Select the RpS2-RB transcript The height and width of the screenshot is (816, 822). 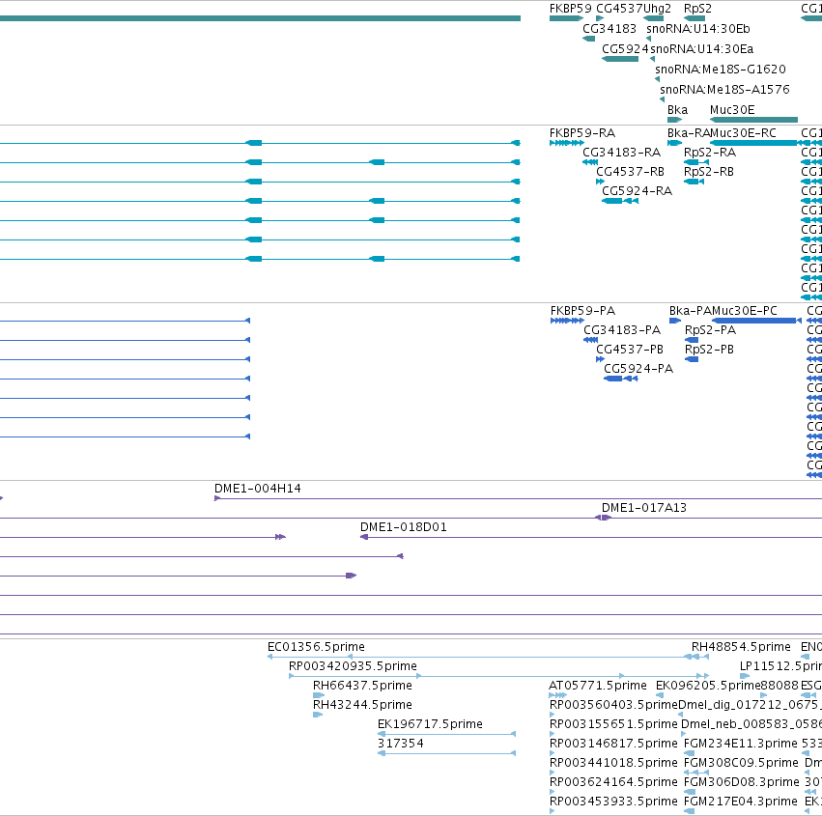tap(694, 182)
